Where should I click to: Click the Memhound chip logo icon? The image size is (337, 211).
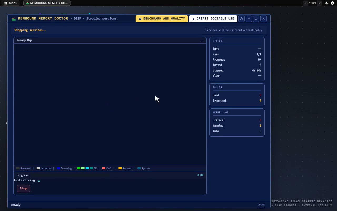point(14,19)
